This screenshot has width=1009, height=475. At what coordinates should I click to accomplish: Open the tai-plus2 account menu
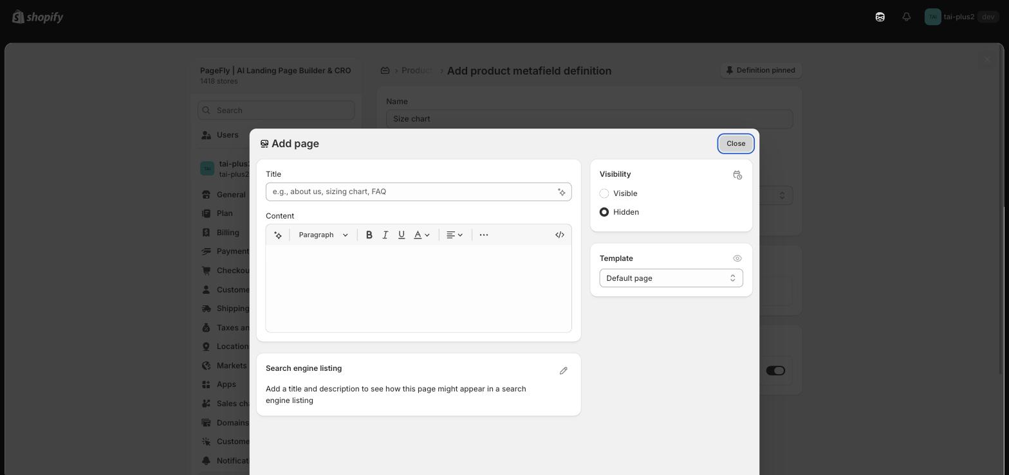[x=961, y=17]
